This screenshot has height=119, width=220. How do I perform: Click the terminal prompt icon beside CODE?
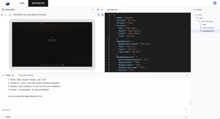coord(3,75)
